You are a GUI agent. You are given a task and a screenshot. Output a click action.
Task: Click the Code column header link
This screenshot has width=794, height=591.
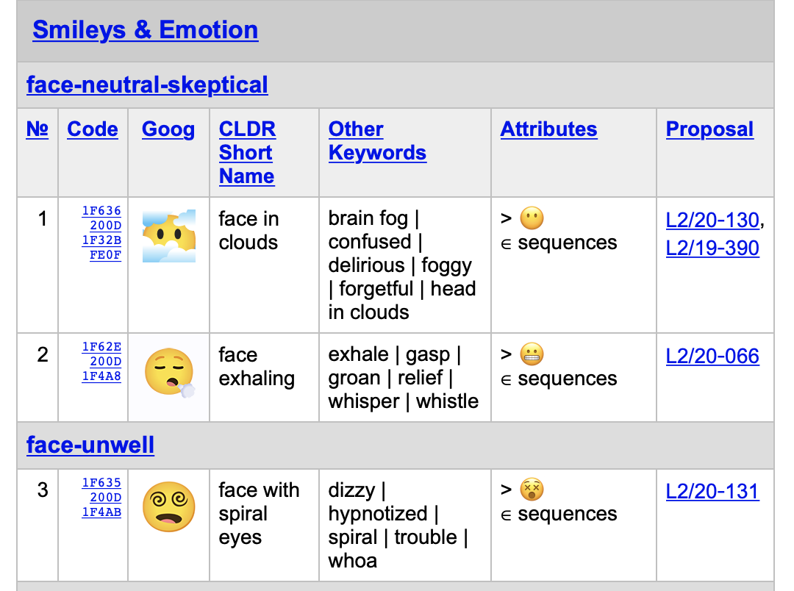[93, 129]
